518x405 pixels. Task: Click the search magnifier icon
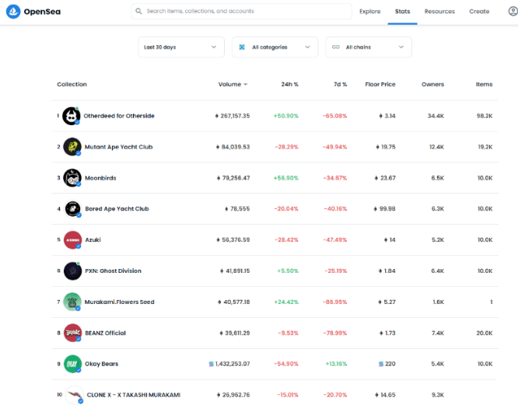pos(138,11)
